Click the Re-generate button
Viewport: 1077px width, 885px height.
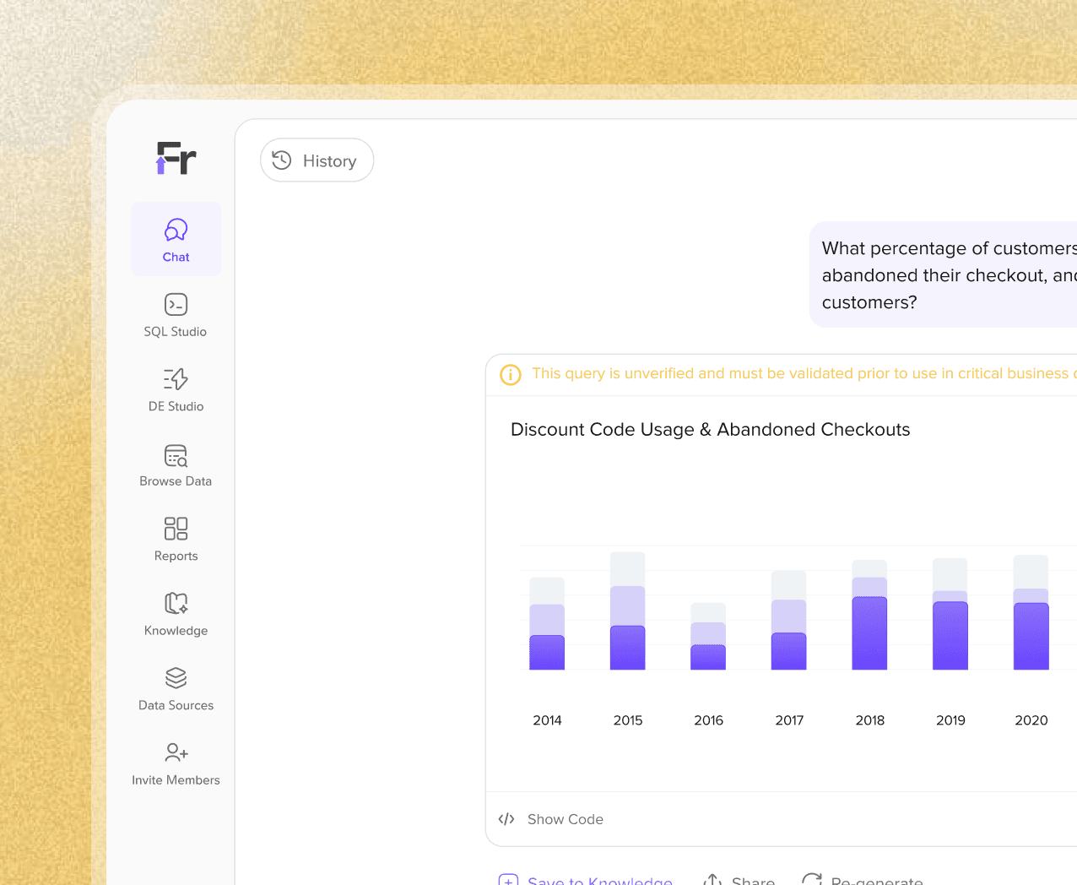tap(863, 881)
